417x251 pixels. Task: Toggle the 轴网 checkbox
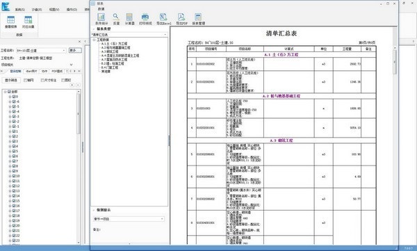tap(26, 80)
